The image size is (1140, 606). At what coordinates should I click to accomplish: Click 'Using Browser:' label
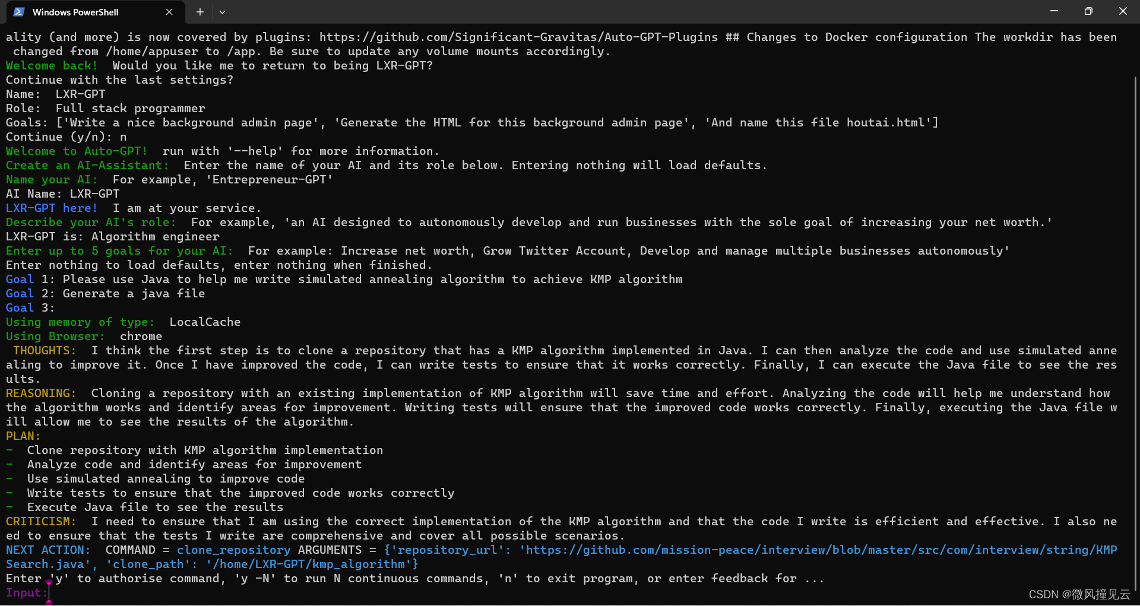coord(55,336)
